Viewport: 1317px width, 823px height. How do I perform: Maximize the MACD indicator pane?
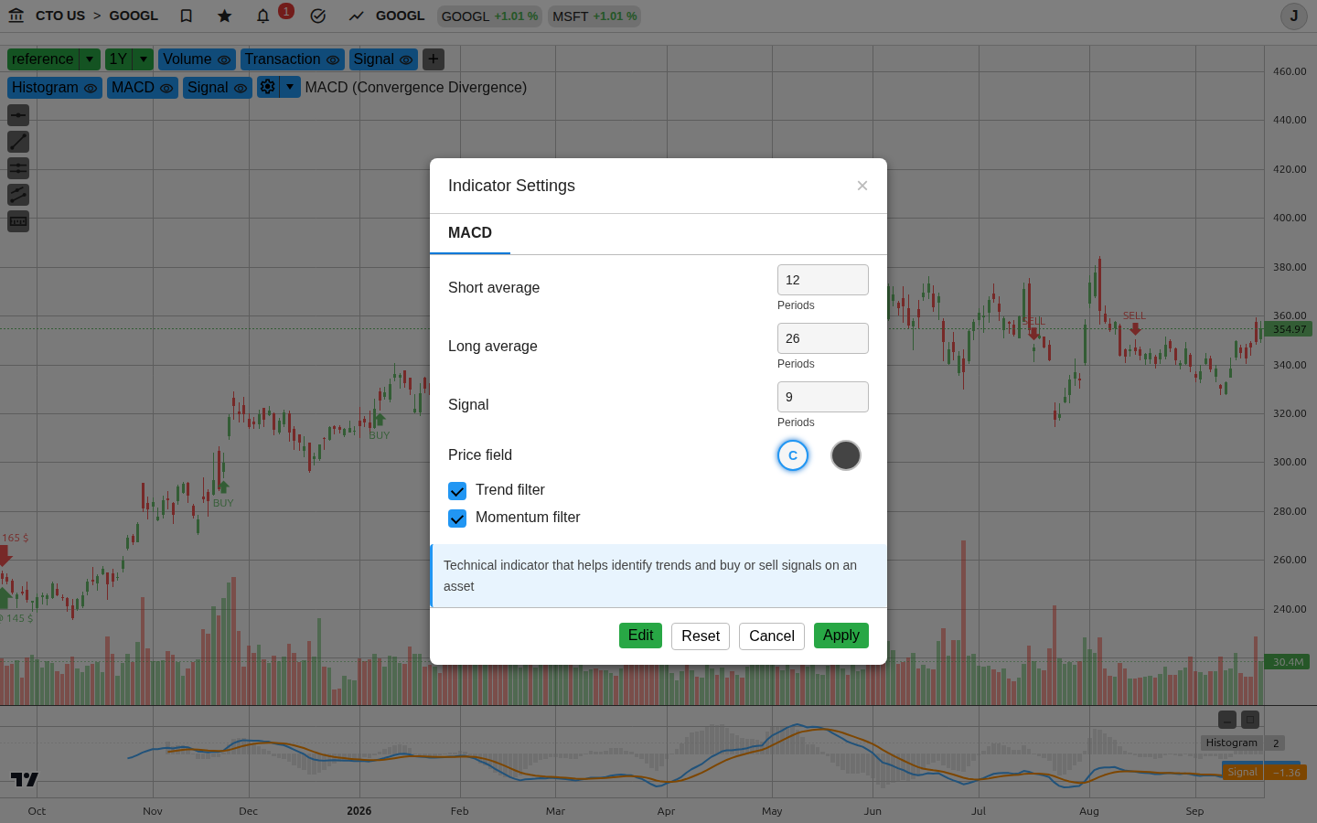(x=1250, y=721)
